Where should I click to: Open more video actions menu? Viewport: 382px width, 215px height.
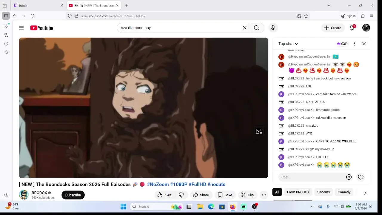[x=264, y=195]
